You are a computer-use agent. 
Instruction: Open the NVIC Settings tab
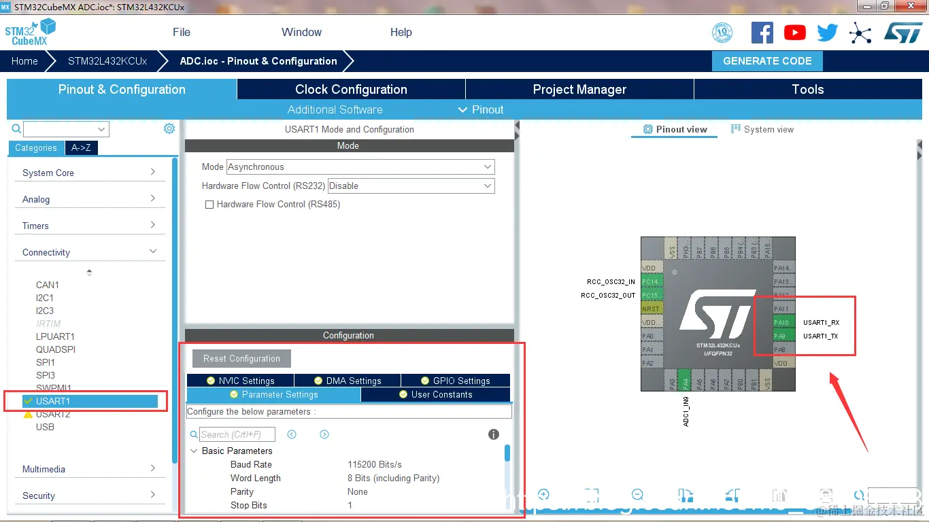[x=240, y=381]
